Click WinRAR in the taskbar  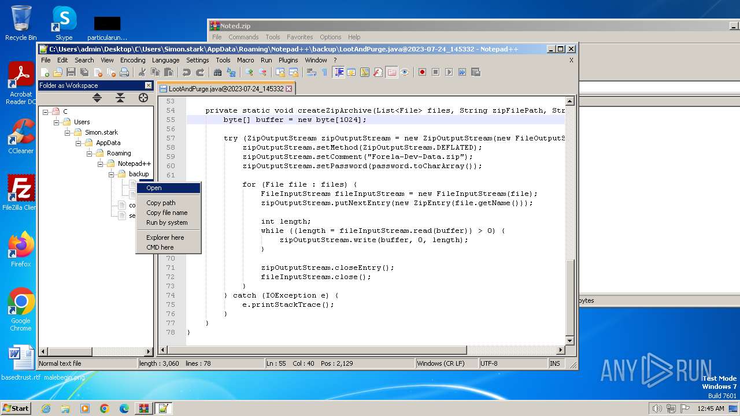(143, 408)
